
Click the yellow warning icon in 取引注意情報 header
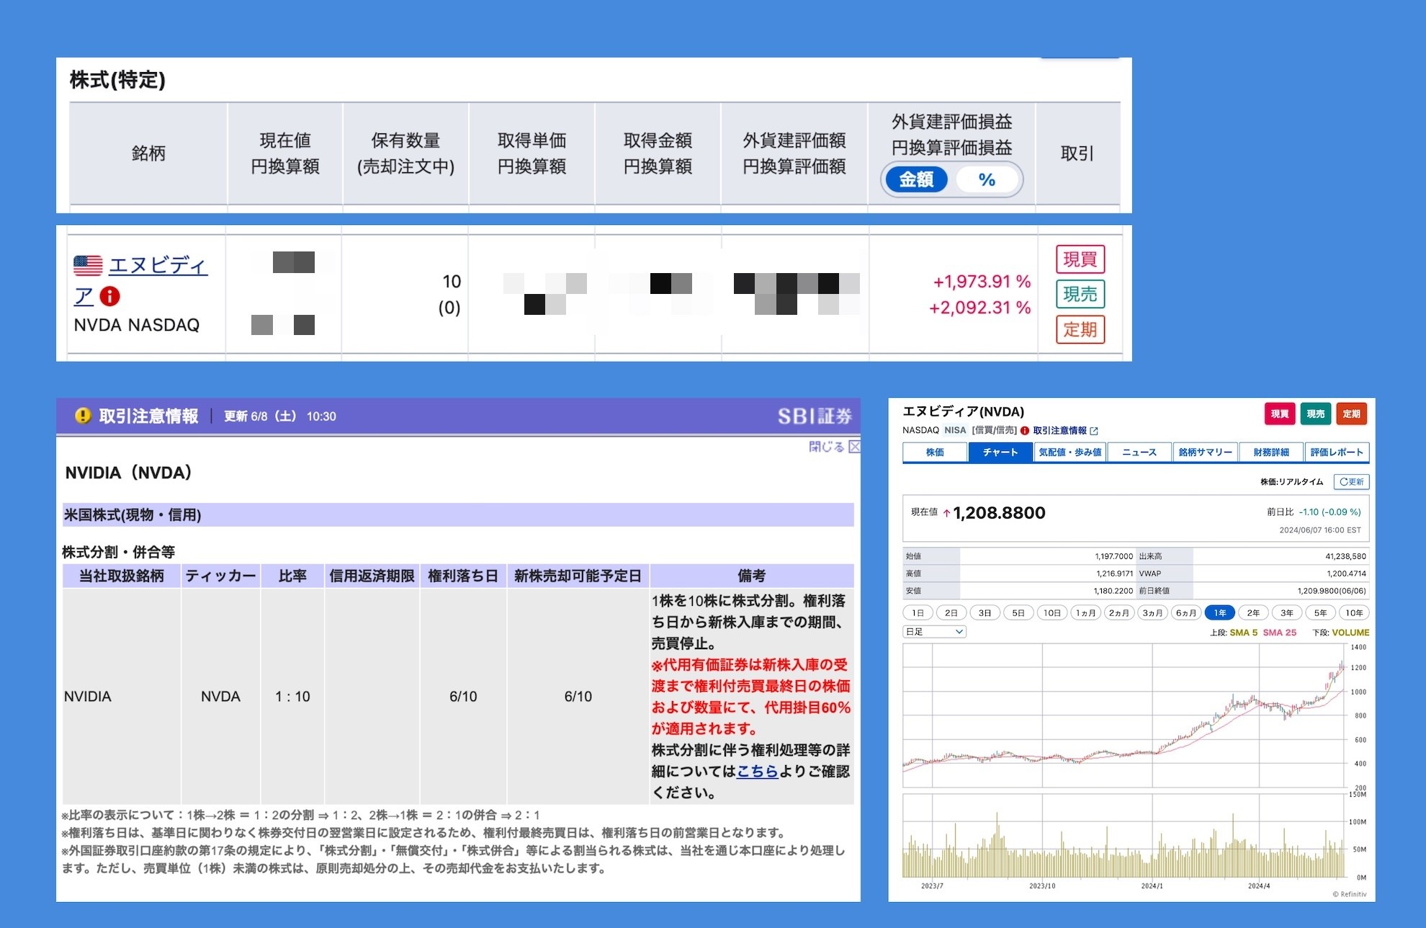[x=83, y=416]
